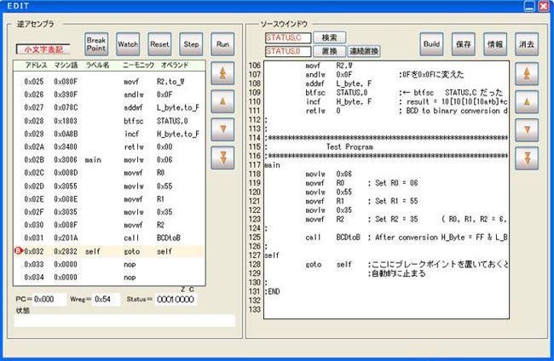554x361 pixels.
Task: Execute one instruction with Step button
Action: click(191, 43)
